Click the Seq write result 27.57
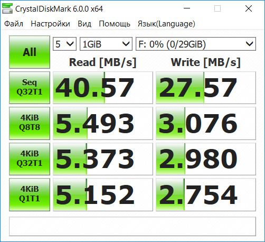 206,88
